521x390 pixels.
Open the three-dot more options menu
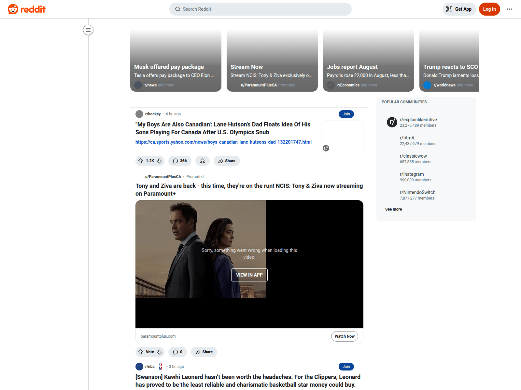click(509, 9)
